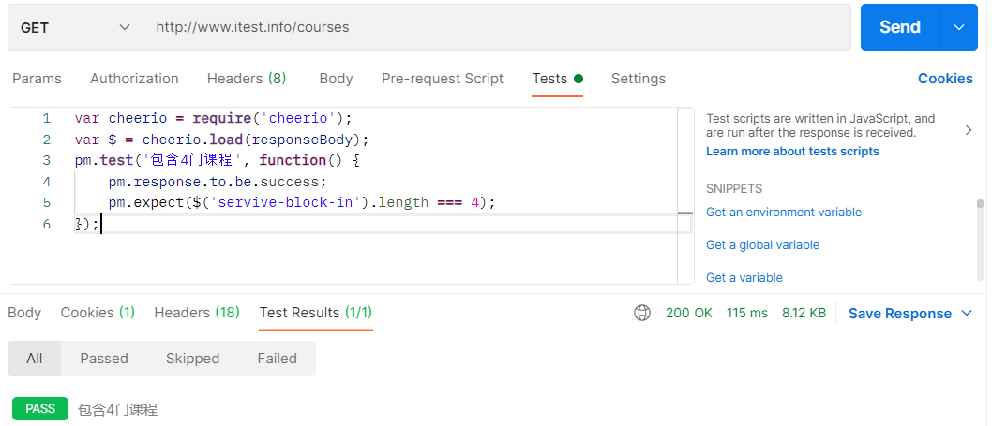Screen dimensions: 992x426
Task: Insert 'Get an environment variable' snippet
Action: [784, 213]
